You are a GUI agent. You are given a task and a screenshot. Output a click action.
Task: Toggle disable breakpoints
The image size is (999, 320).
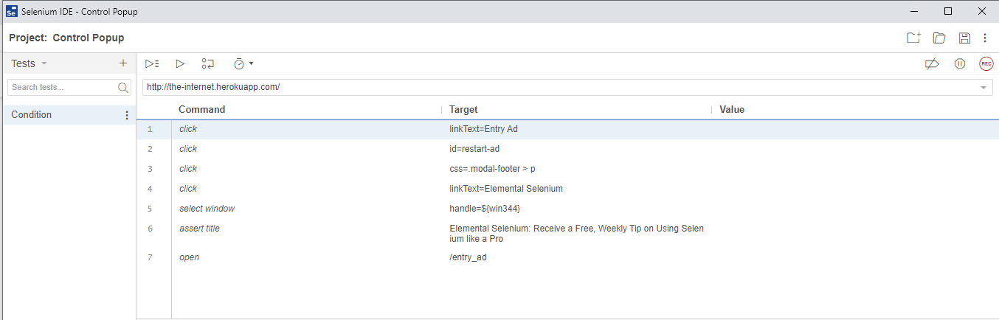coord(932,64)
